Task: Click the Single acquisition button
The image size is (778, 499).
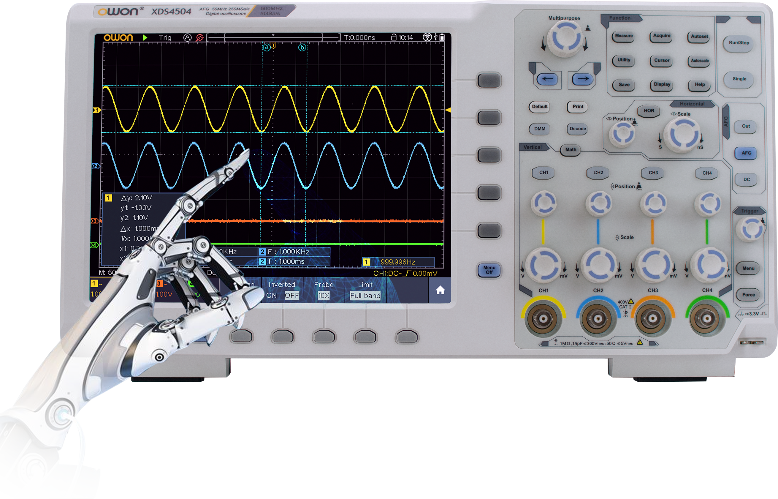Action: point(739,79)
